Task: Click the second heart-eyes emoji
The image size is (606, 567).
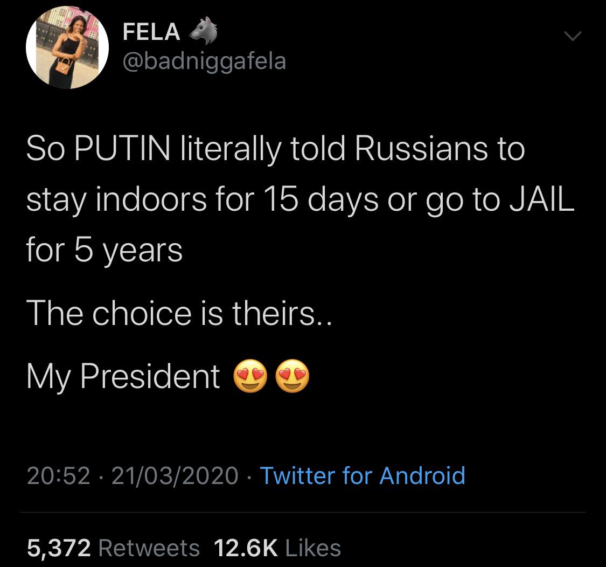Action: tap(292, 377)
